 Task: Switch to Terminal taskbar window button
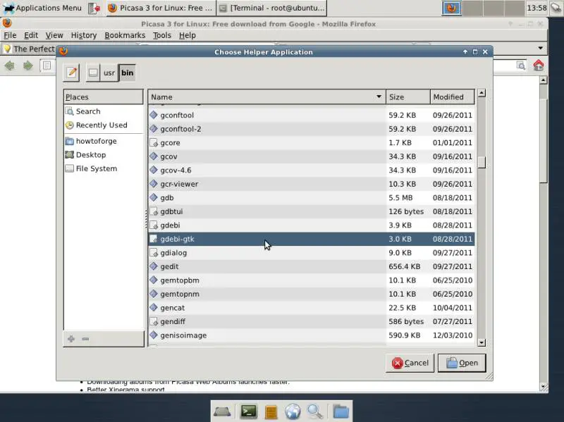(x=272, y=8)
